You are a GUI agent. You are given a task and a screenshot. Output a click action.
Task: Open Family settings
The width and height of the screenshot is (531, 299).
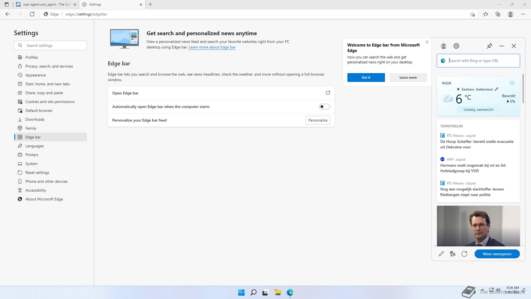click(x=50, y=128)
